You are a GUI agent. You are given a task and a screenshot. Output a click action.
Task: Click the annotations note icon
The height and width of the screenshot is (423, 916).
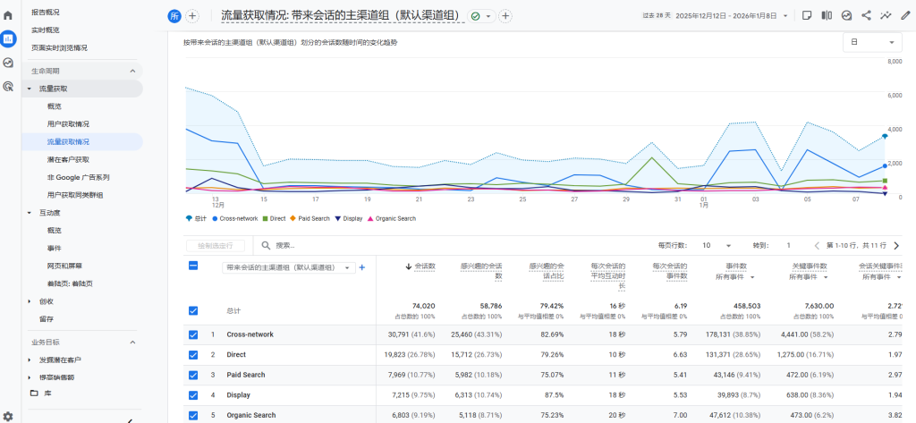806,15
